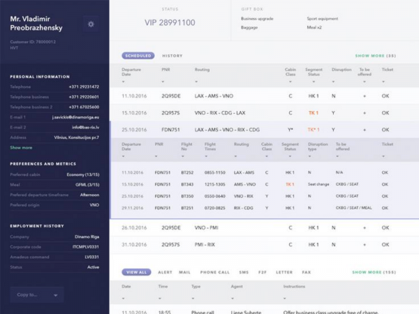
Task: Click Show more (35) for scheduled flights
Action: [x=375, y=56]
